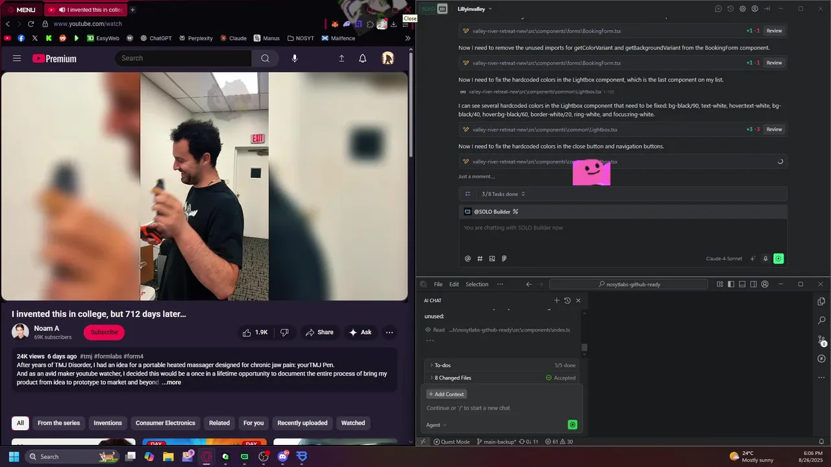Toggle SOLO mode switch in header

click(434, 9)
